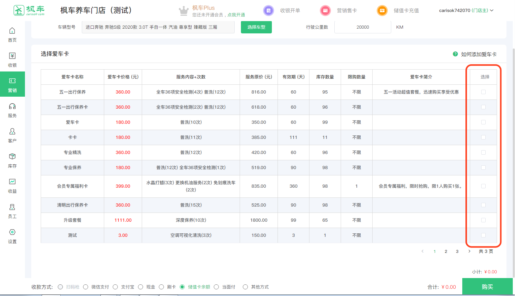Open the 收益 revenue chart icon
The width and height of the screenshot is (515, 296).
[x=12, y=182]
